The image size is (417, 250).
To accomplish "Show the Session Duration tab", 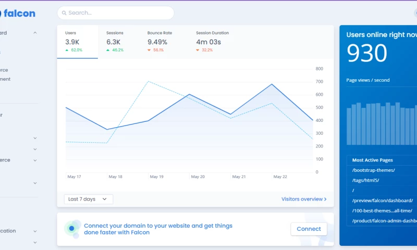I will pos(212,42).
